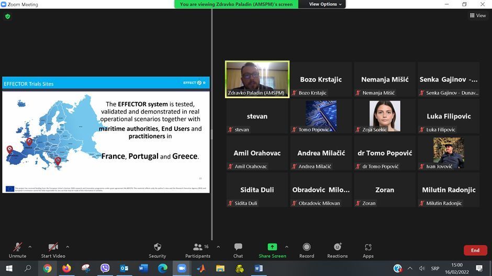The width and height of the screenshot is (492, 276).
Task: Unmute the microphone
Action: coord(17,249)
